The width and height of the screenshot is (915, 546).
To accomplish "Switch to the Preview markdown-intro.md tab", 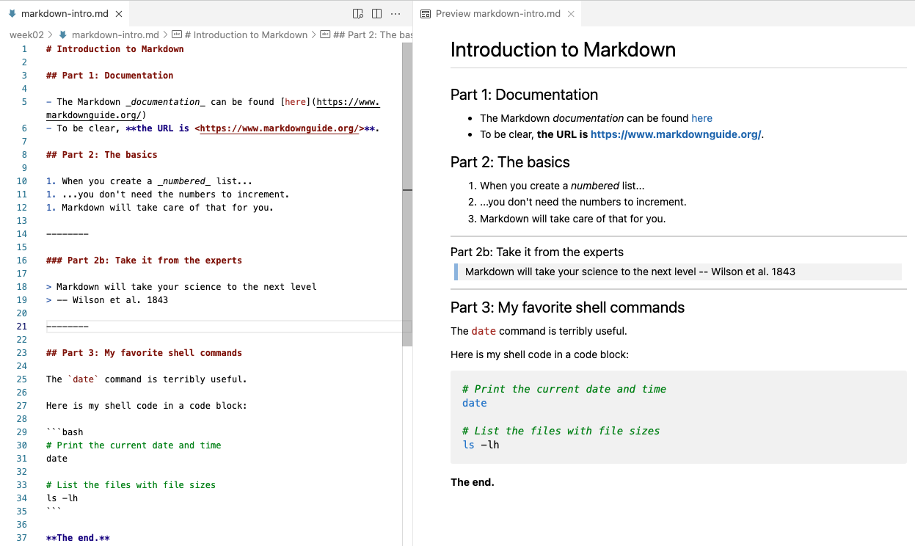I will (497, 14).
